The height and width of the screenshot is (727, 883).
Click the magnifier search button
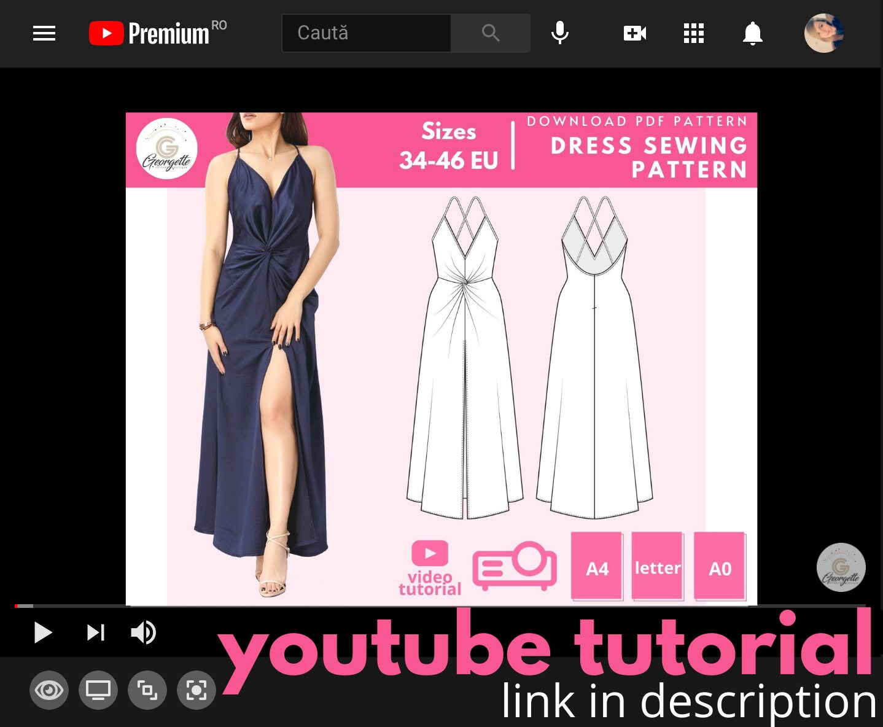(491, 33)
